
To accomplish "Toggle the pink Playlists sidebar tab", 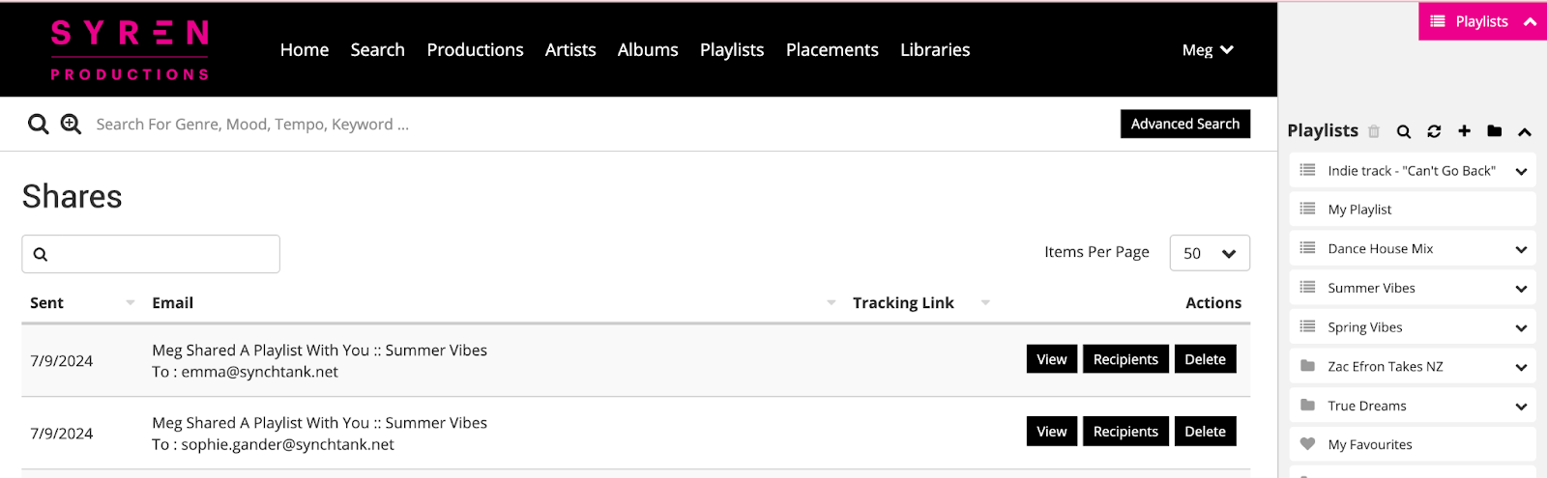I will 1482,21.
